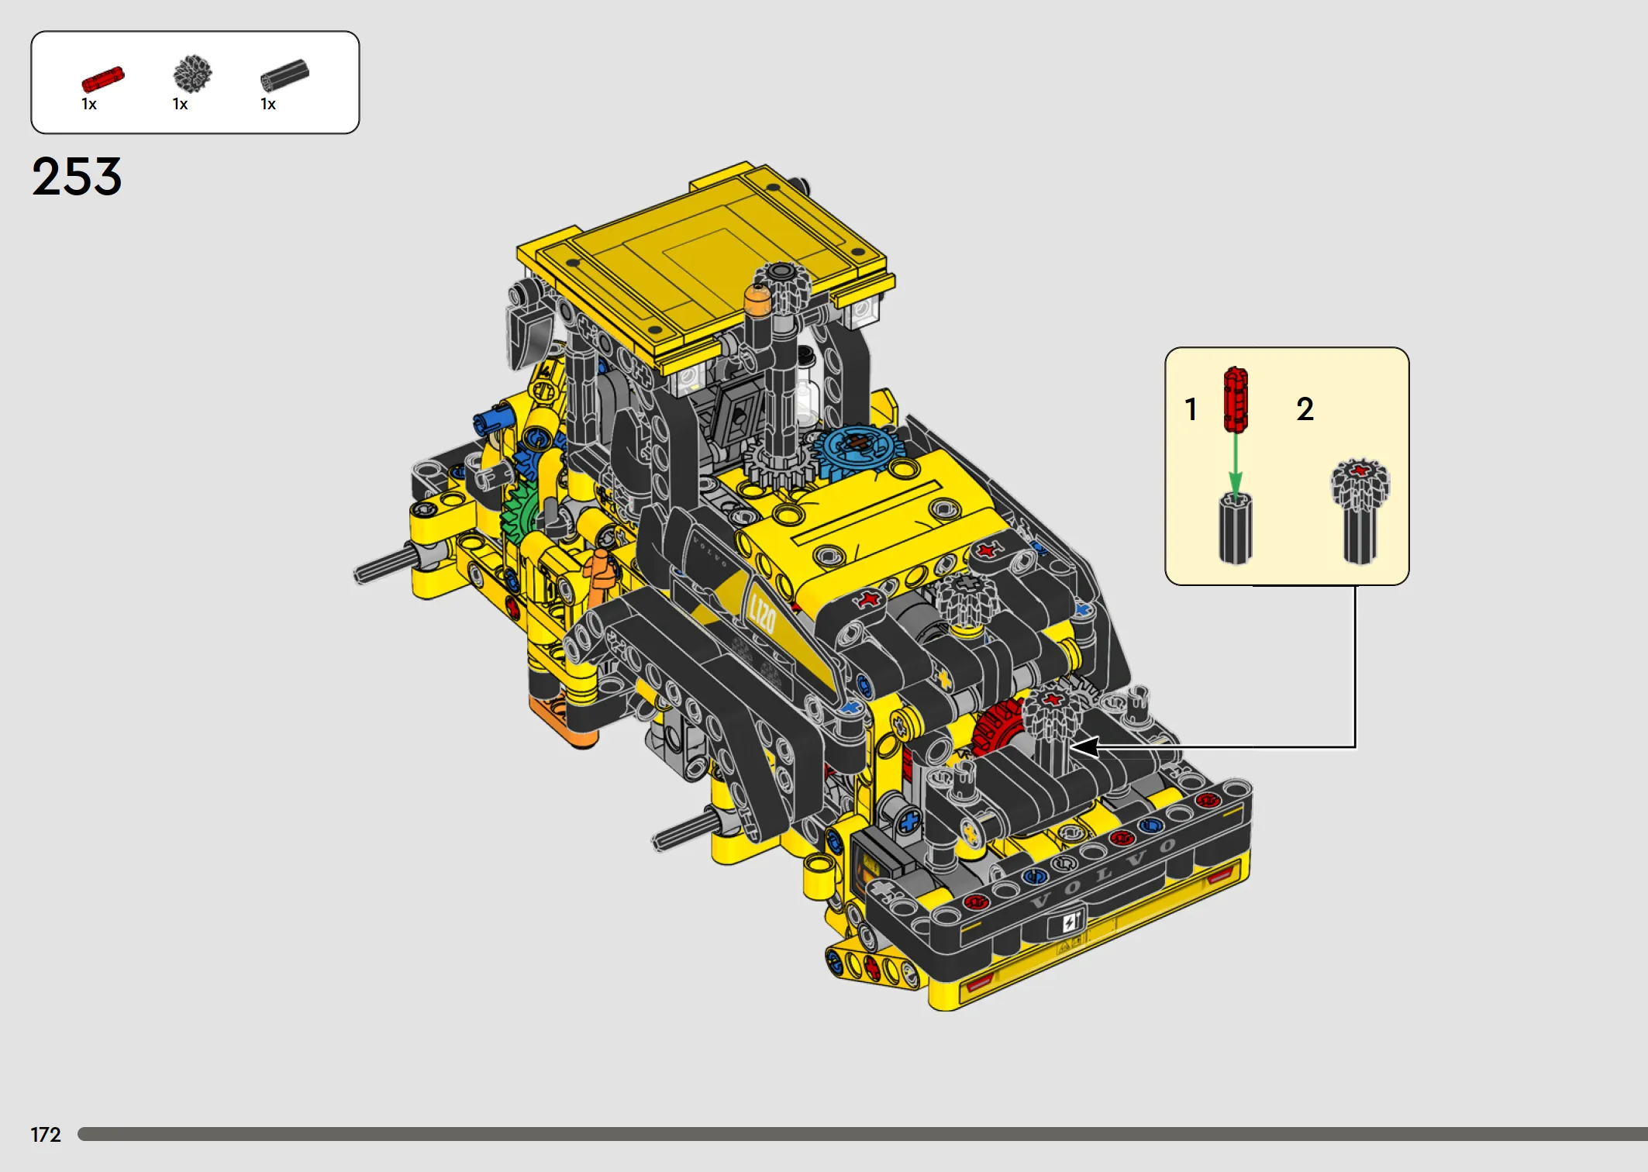The image size is (1648, 1172).
Task: Click page number 172
Action: (x=46, y=1135)
